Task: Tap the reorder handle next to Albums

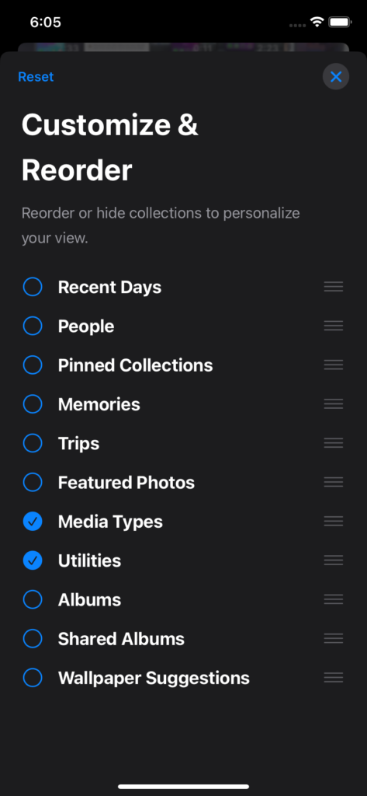Action: 334,599
